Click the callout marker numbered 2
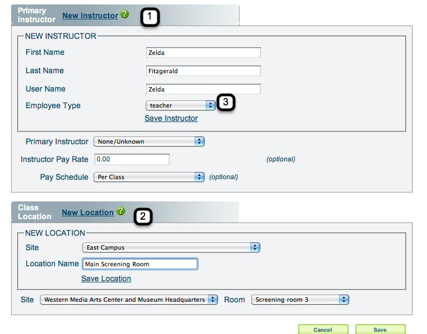The width and height of the screenshot is (427, 334). point(143,216)
